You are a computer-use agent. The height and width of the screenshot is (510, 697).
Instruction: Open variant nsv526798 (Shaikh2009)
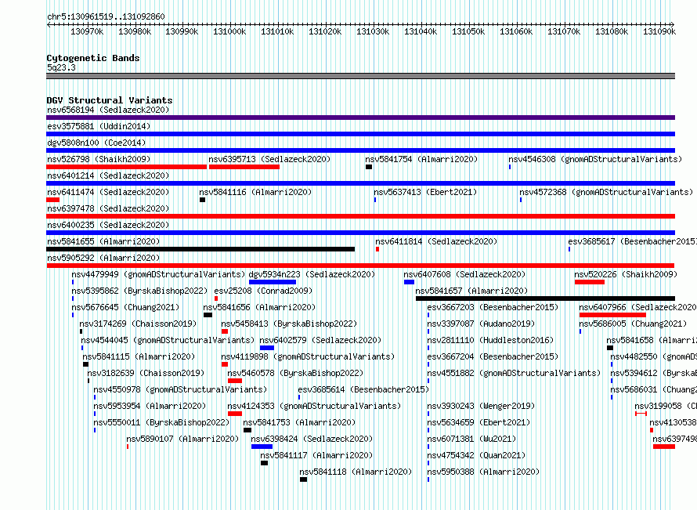[99, 159]
